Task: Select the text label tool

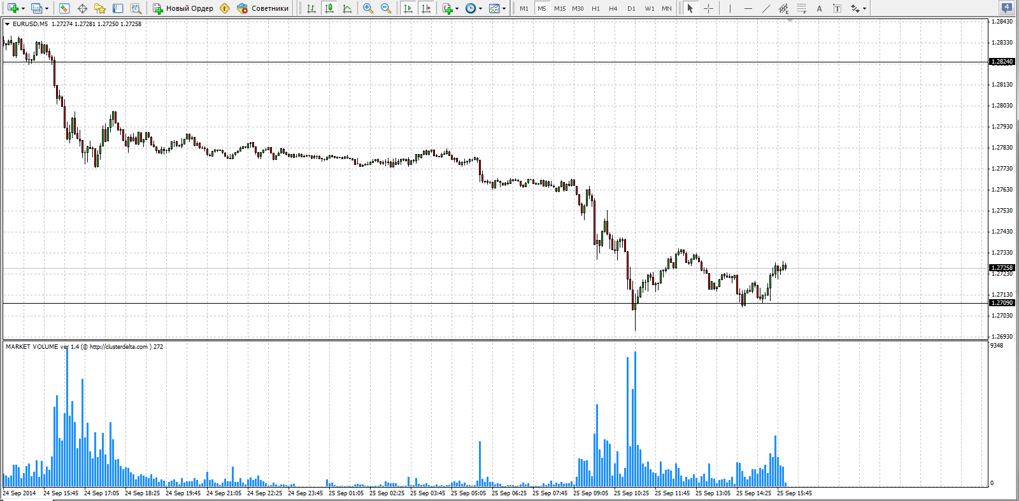Action: point(837,8)
